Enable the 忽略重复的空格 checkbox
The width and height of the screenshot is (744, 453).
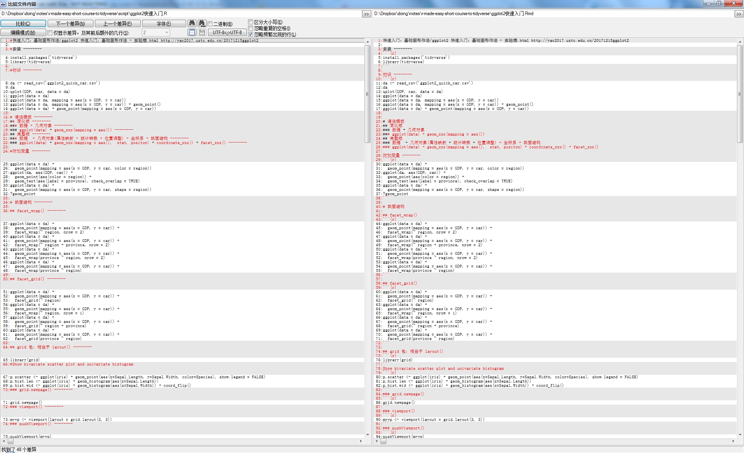pos(251,28)
